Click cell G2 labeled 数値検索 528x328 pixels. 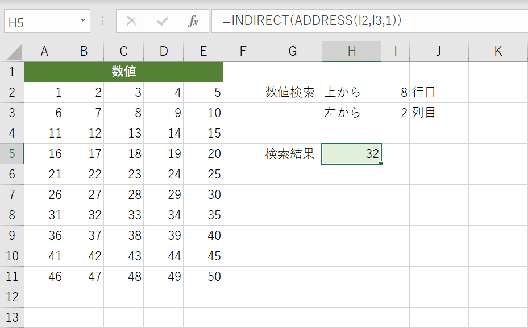(x=292, y=92)
